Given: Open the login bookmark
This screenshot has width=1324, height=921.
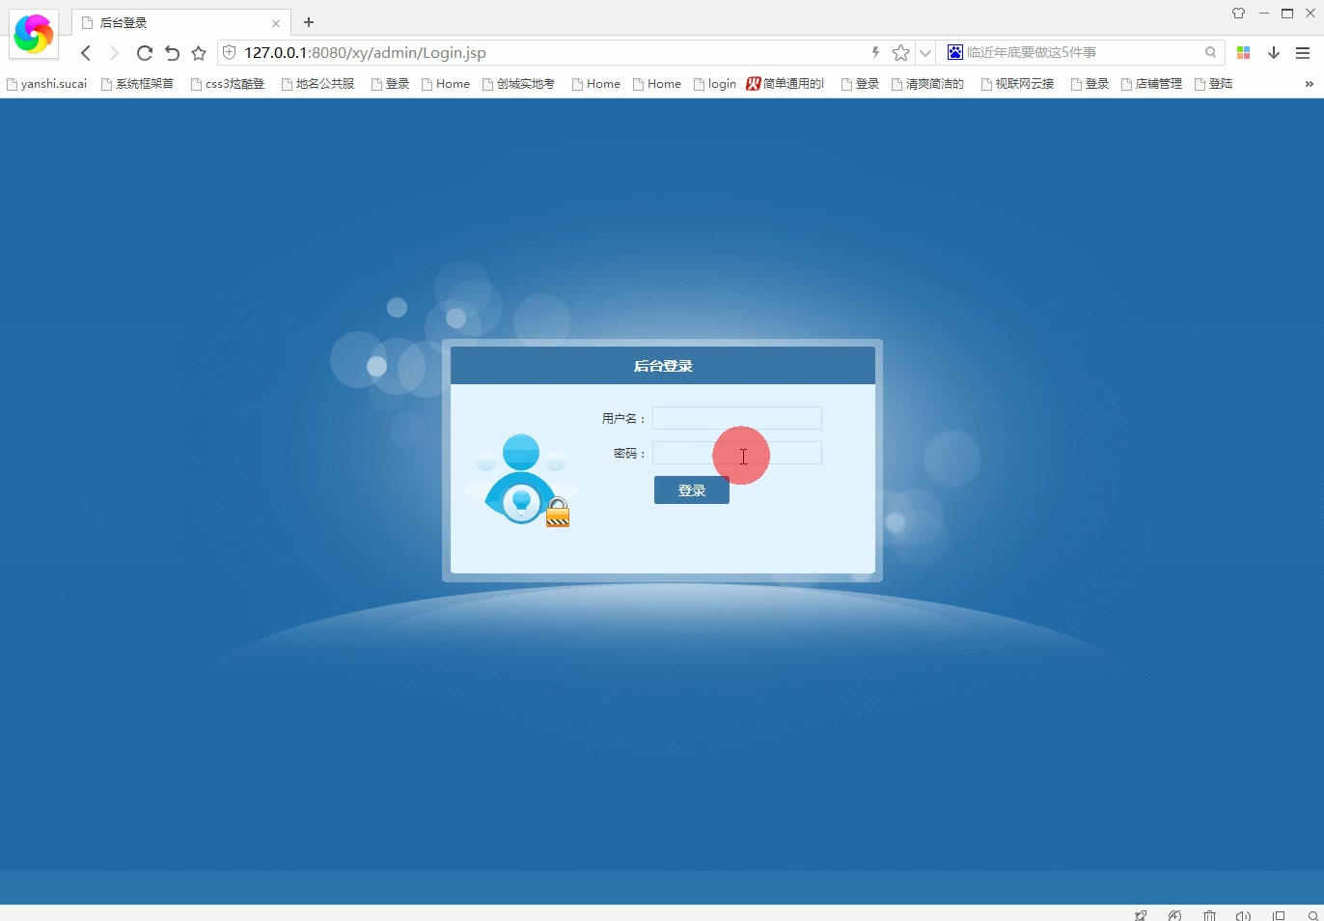Looking at the screenshot, I should point(715,84).
